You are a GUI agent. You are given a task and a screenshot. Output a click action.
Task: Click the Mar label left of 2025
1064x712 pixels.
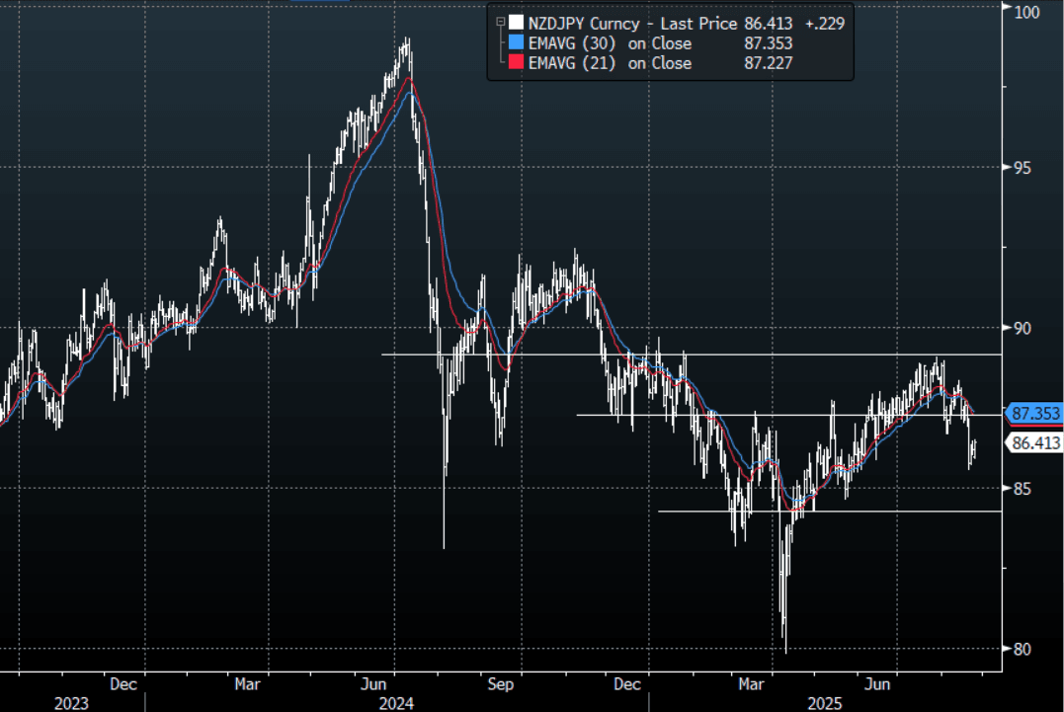coord(751,684)
